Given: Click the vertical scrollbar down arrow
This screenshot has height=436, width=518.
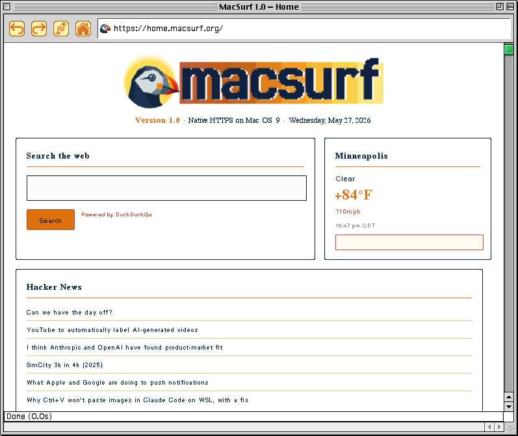Looking at the screenshot, I should (509, 406).
